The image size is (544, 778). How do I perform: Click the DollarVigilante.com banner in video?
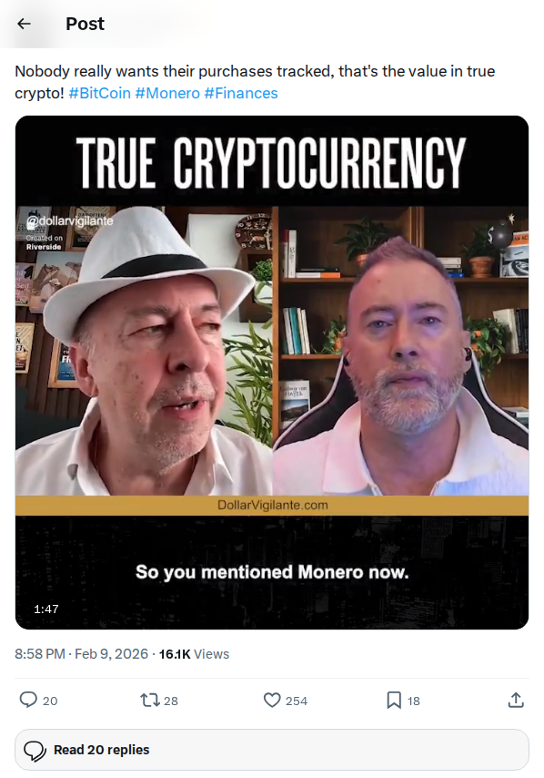(272, 505)
